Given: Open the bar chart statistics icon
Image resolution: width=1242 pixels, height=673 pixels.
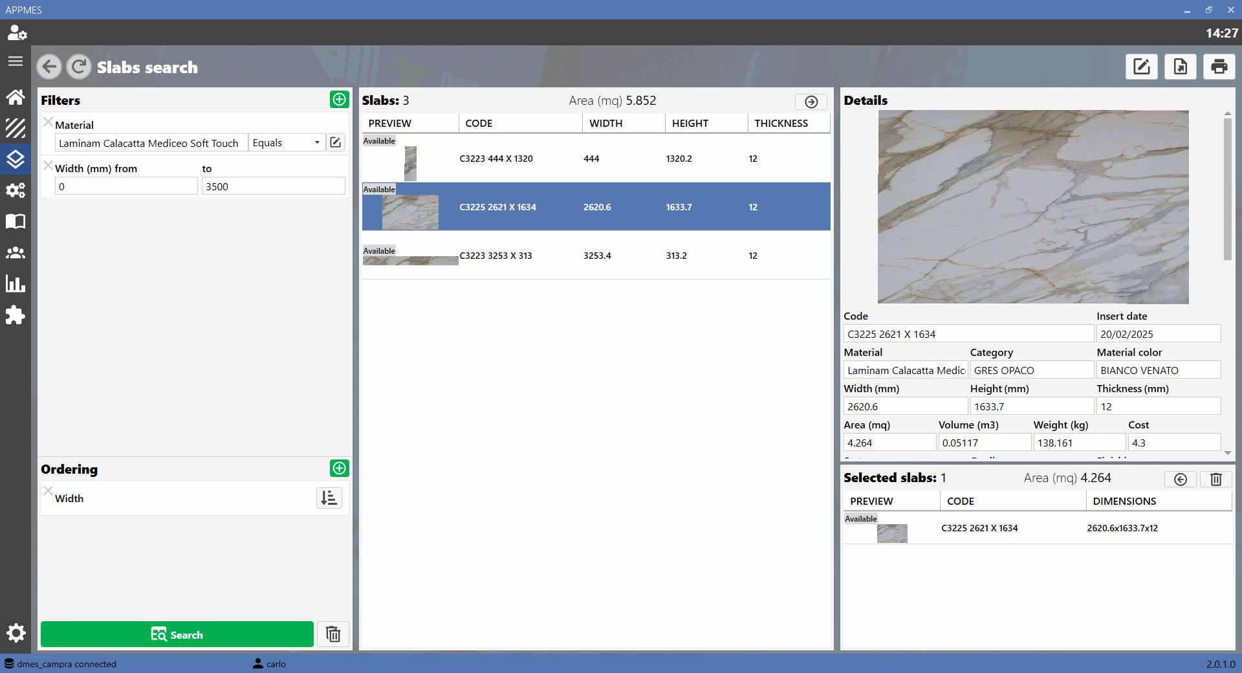Looking at the screenshot, I should 16,283.
